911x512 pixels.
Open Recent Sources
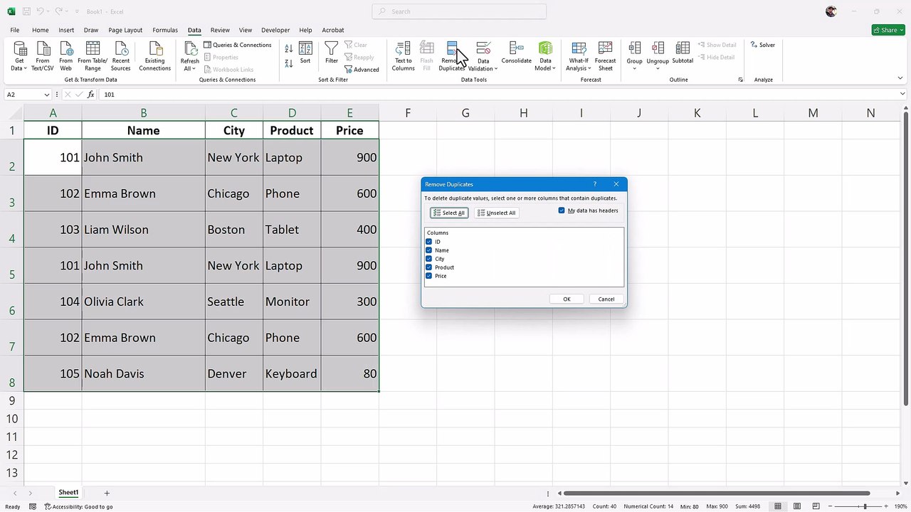pos(121,55)
